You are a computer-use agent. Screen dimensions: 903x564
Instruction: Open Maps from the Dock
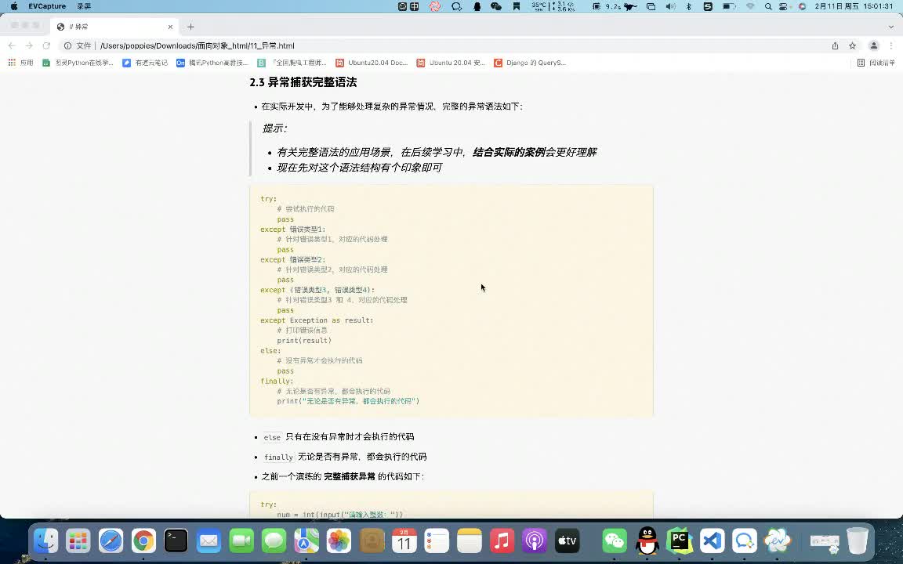click(x=306, y=541)
